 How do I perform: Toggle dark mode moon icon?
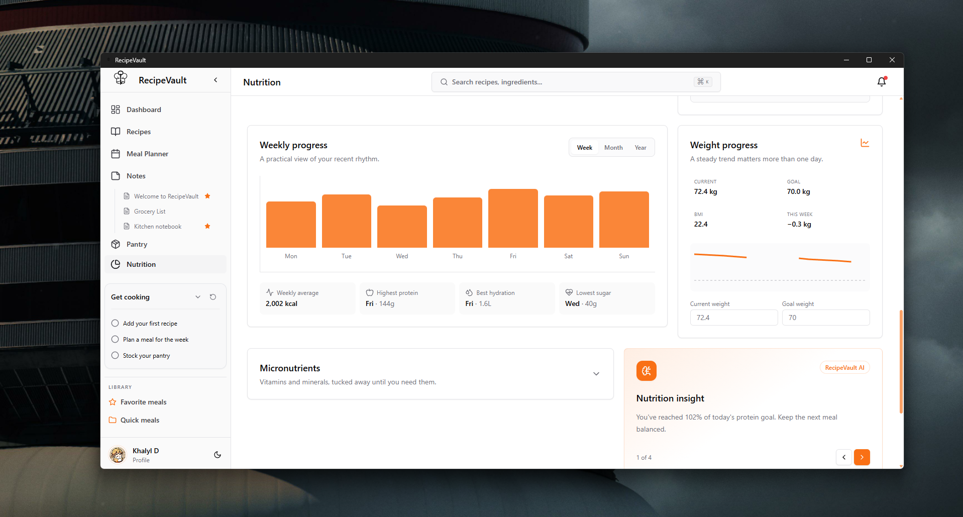pyautogui.click(x=218, y=455)
